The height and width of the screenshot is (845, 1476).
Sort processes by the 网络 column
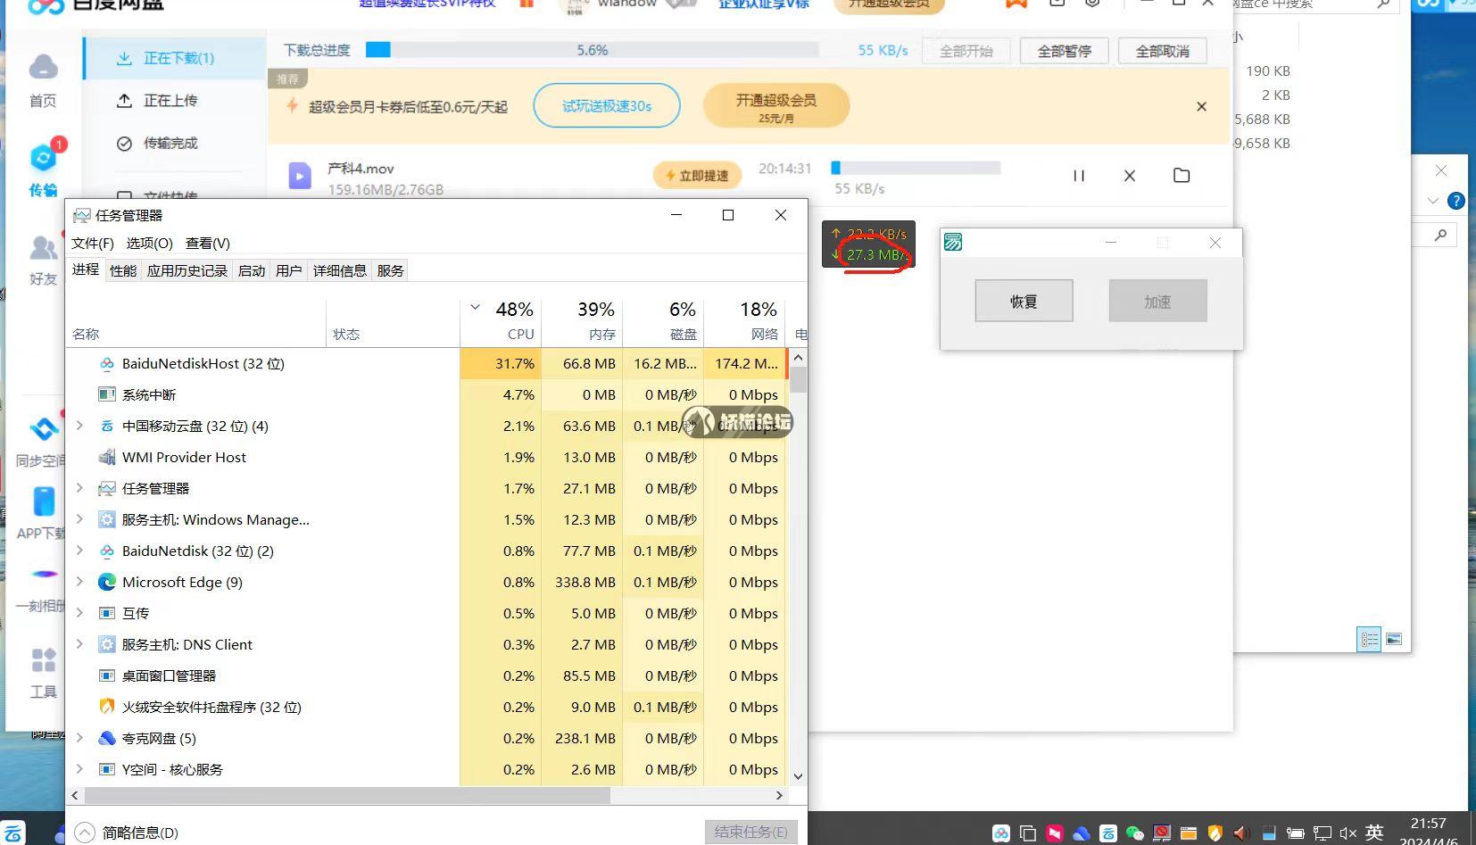point(744,321)
